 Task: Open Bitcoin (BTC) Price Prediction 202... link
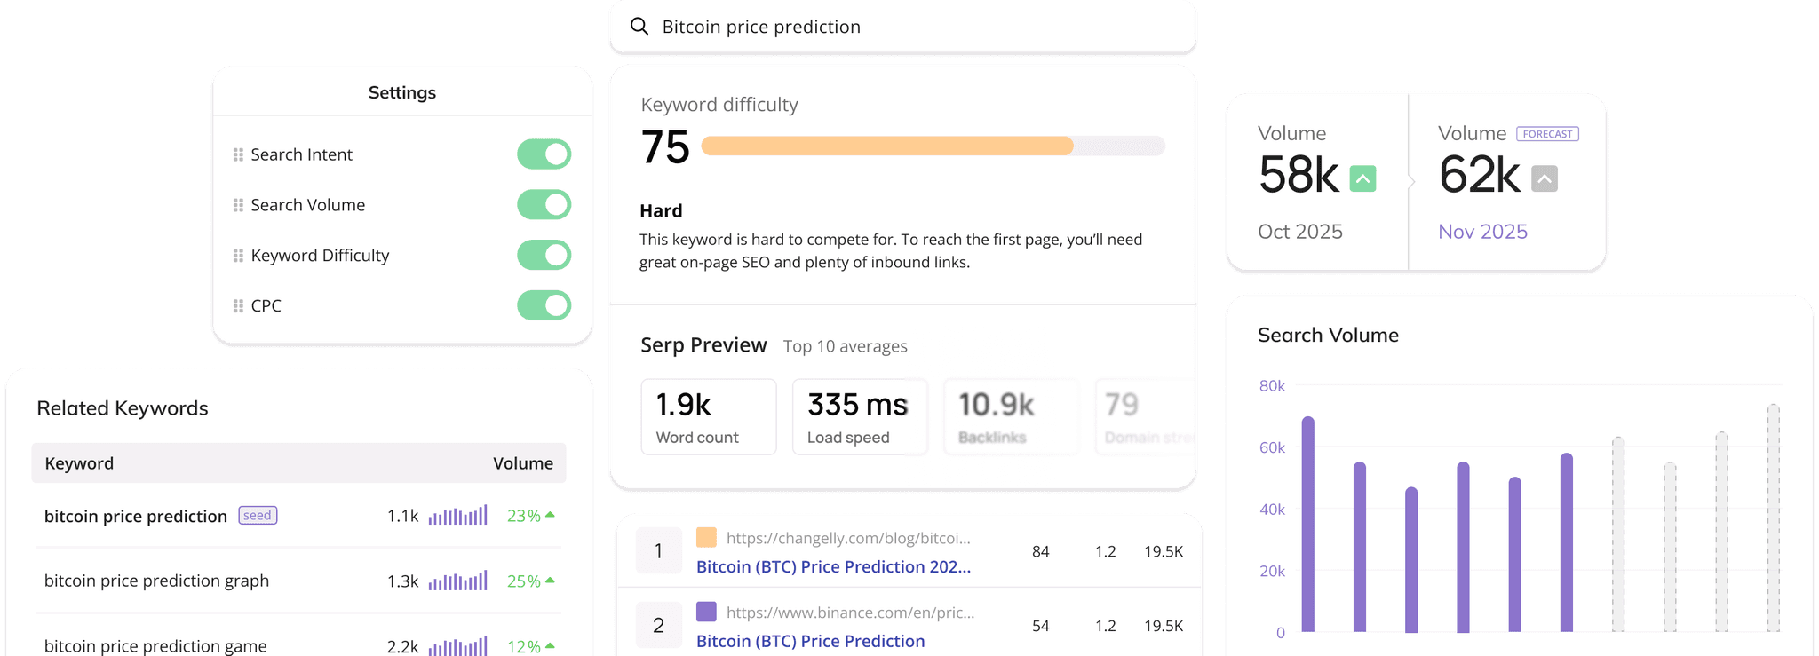(832, 566)
